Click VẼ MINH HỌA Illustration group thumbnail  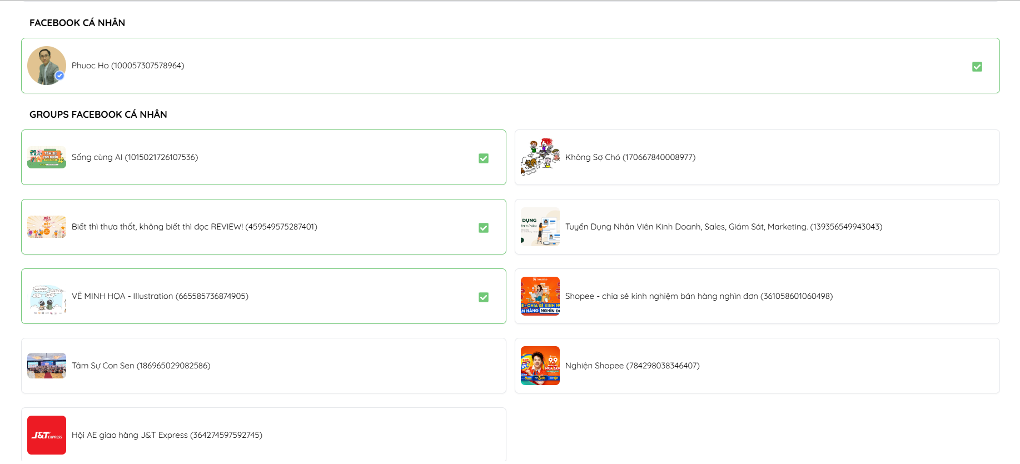point(47,296)
